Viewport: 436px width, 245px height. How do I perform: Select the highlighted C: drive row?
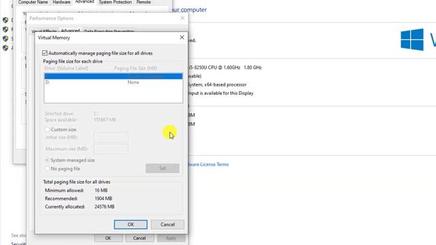pos(113,76)
